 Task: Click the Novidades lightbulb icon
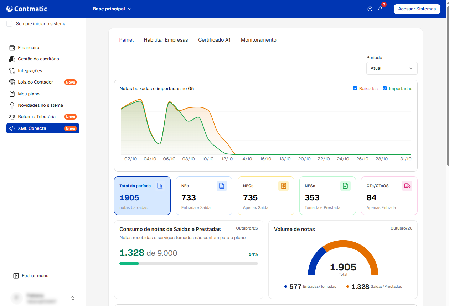coord(12,105)
